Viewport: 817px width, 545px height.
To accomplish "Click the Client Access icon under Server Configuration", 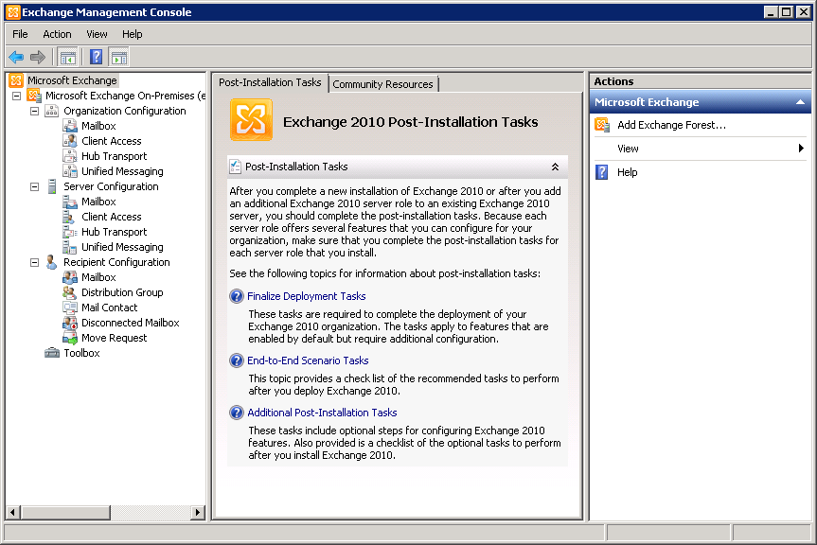I will pyautogui.click(x=70, y=217).
